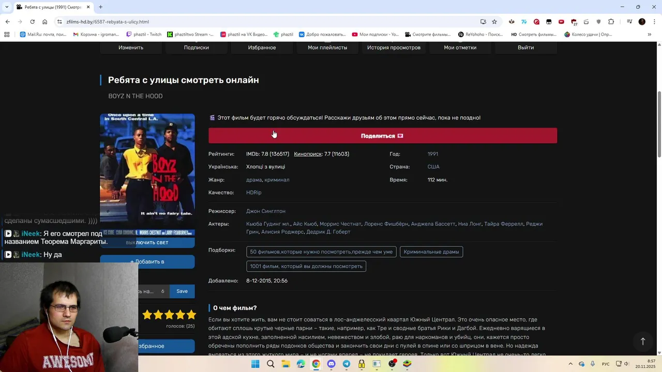Open the 'phaztil - Twitch' bookmark

tap(144, 35)
